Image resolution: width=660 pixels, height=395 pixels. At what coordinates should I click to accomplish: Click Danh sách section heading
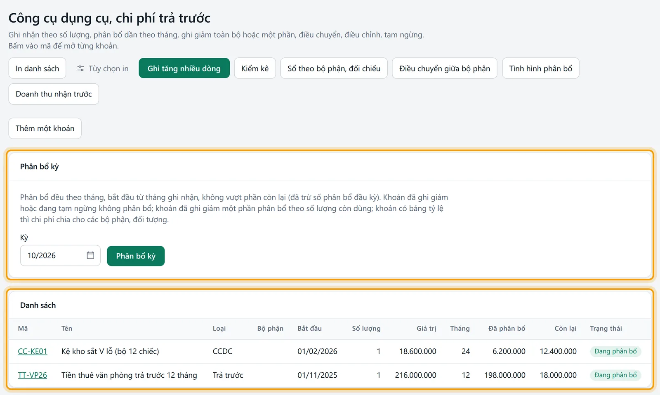coord(38,305)
